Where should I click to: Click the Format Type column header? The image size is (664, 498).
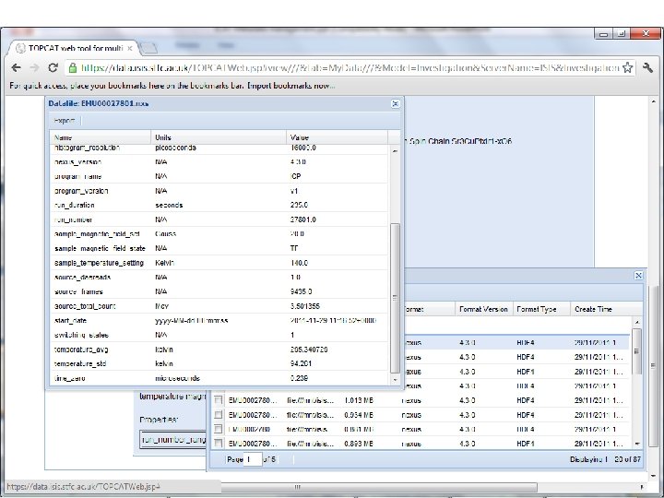537,309
